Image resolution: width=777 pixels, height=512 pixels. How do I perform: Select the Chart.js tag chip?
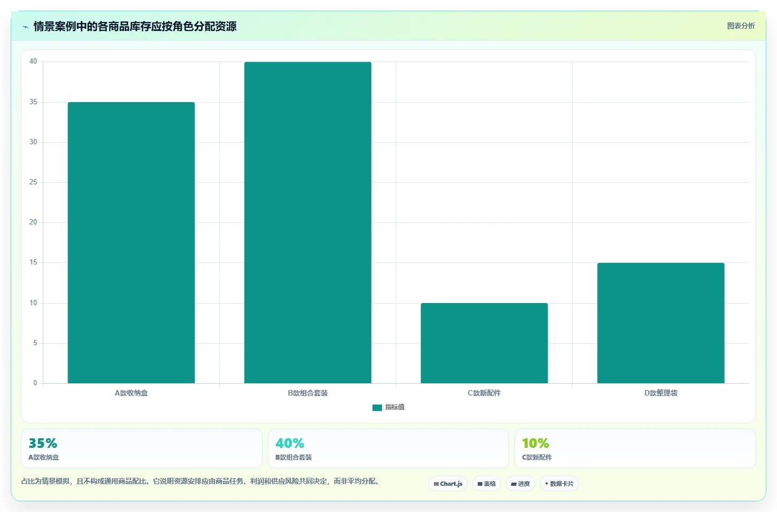pyautogui.click(x=448, y=484)
